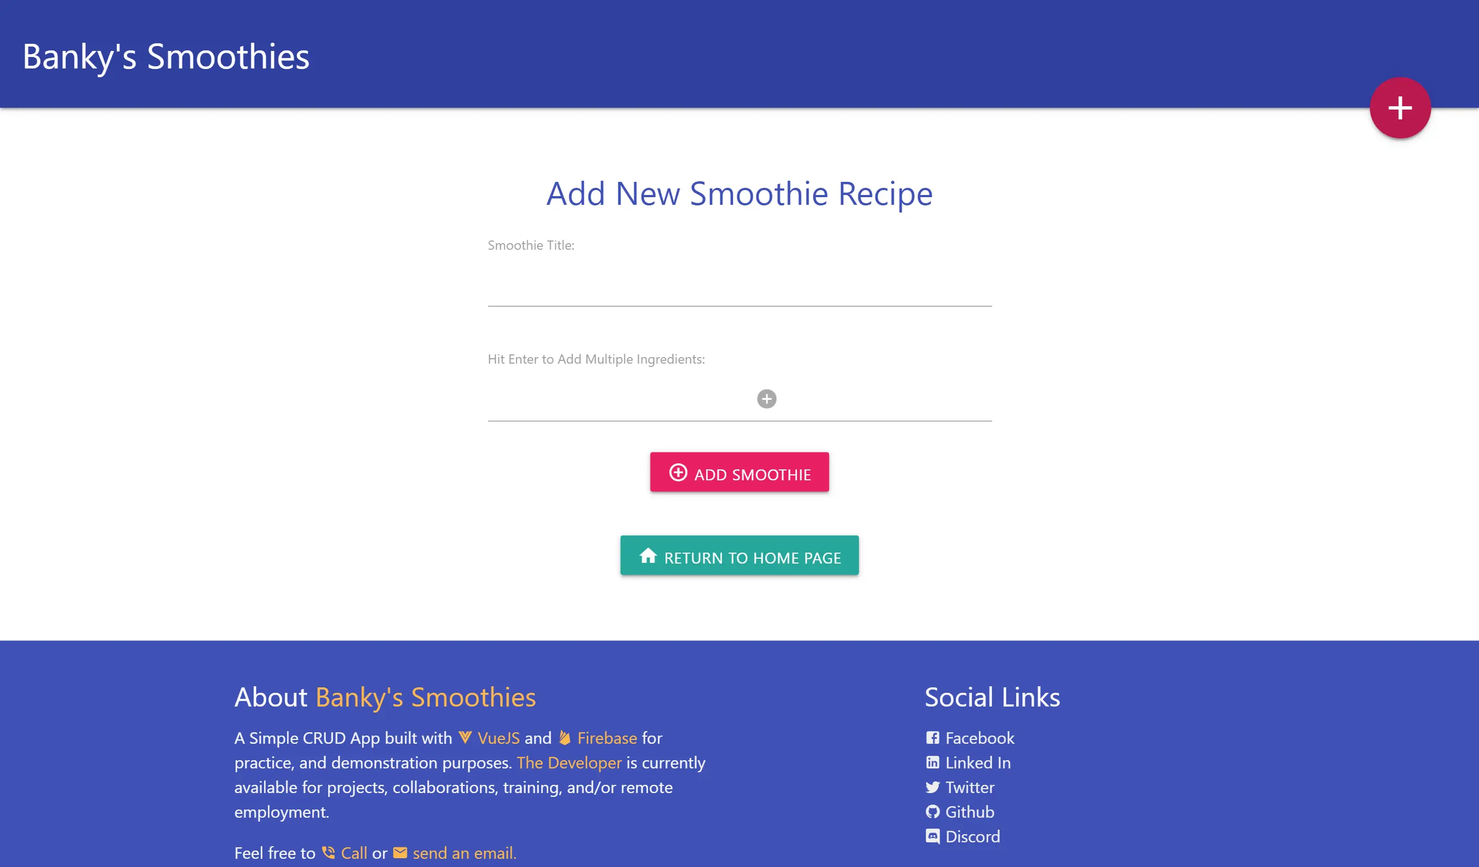This screenshot has height=867, width=1479.
Task: Click the plus icon in ingredients field
Action: (x=767, y=398)
